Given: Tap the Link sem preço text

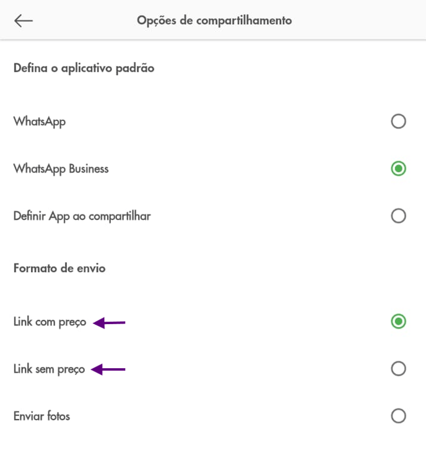Looking at the screenshot, I should click(x=49, y=369).
